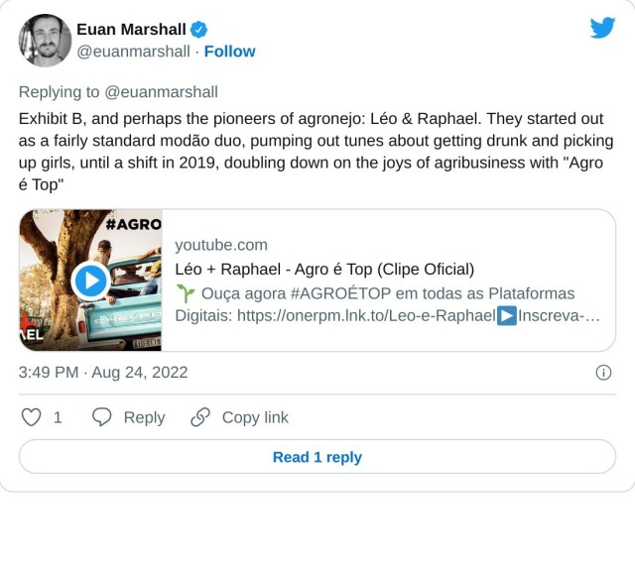
Task: Click the tweet body text
Action: click(x=317, y=151)
